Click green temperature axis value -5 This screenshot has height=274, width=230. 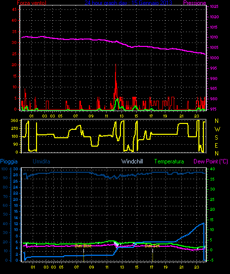212,260
